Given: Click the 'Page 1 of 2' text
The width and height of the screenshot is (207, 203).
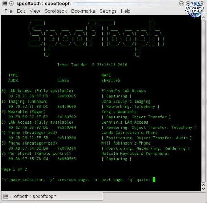Looking at the screenshot, I should point(14,169).
